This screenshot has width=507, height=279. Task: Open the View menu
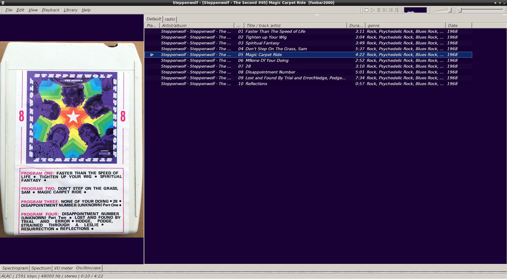click(x=33, y=10)
